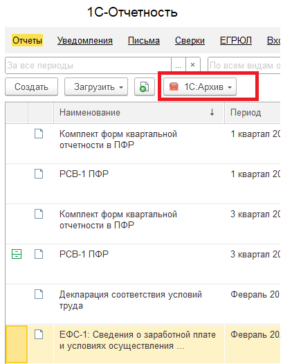Screen dimensions: 283x364
Task: Click the document icon of Декларация соответствия row
Action: pos(39,294)
